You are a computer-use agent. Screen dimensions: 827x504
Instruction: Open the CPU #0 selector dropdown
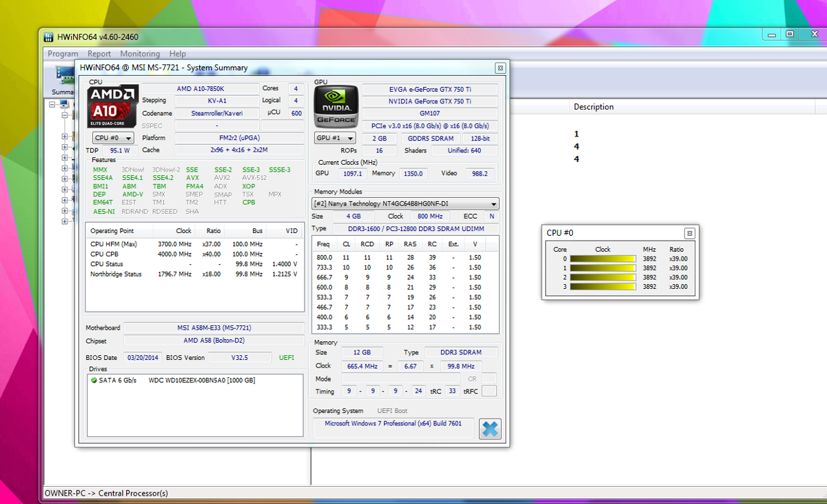point(113,138)
